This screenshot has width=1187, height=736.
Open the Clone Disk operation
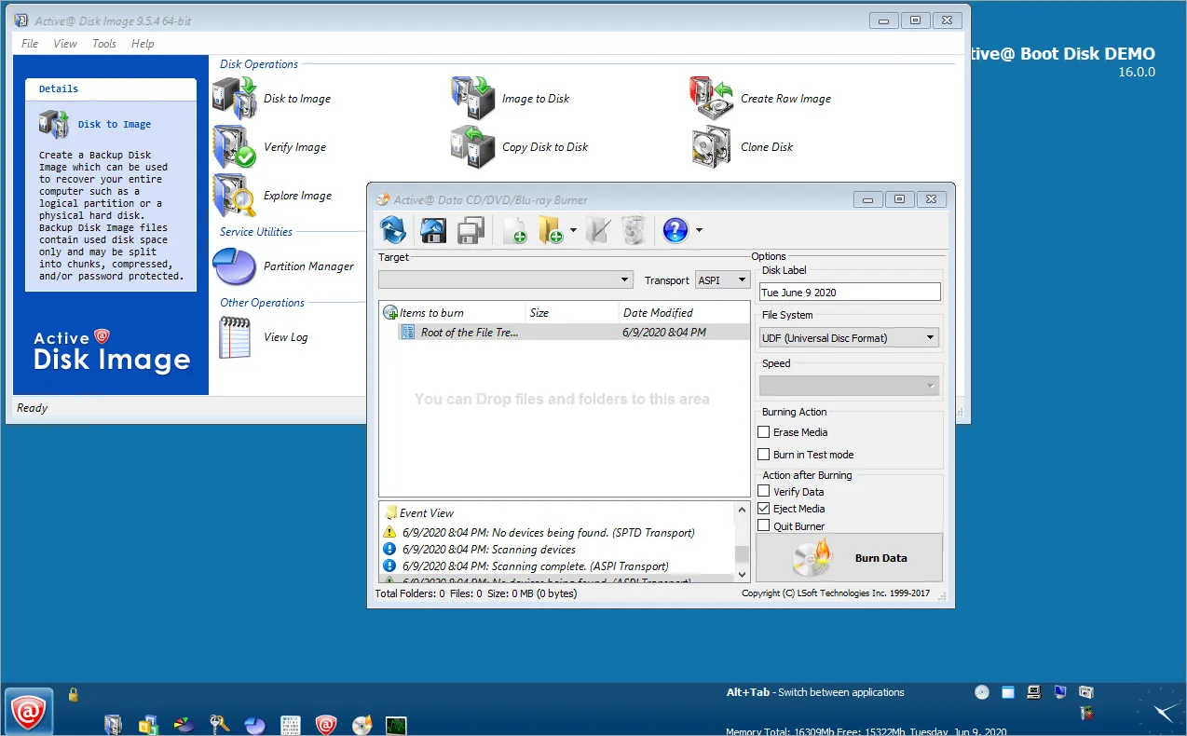pyautogui.click(x=766, y=147)
